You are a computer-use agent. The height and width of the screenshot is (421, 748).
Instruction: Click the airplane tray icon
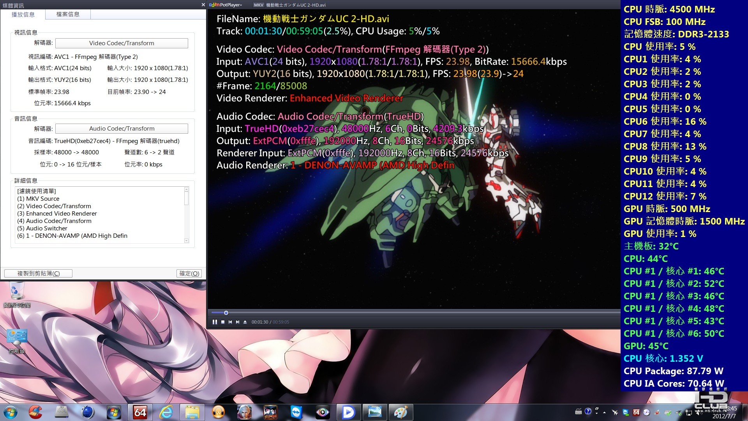tap(615, 412)
